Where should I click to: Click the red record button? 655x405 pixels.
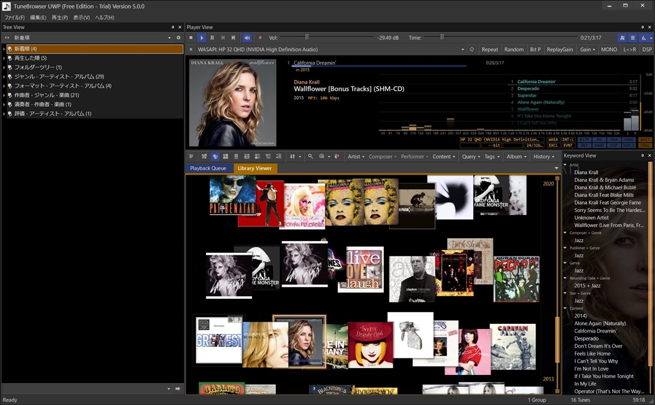tap(260, 38)
